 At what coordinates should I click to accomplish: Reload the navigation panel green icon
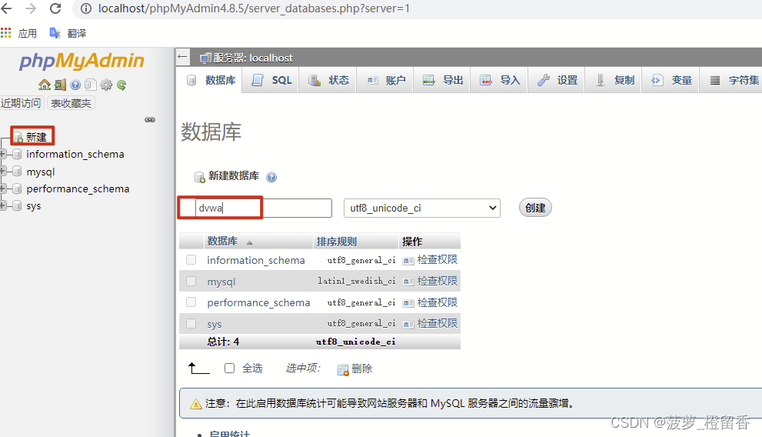tap(121, 85)
